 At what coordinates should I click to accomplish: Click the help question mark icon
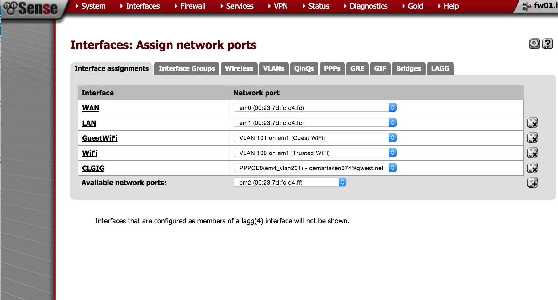click(547, 44)
